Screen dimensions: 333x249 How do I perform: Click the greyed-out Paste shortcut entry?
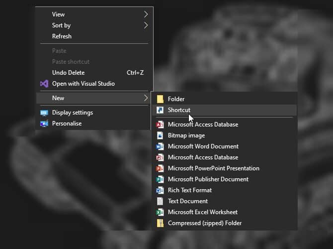(x=71, y=62)
